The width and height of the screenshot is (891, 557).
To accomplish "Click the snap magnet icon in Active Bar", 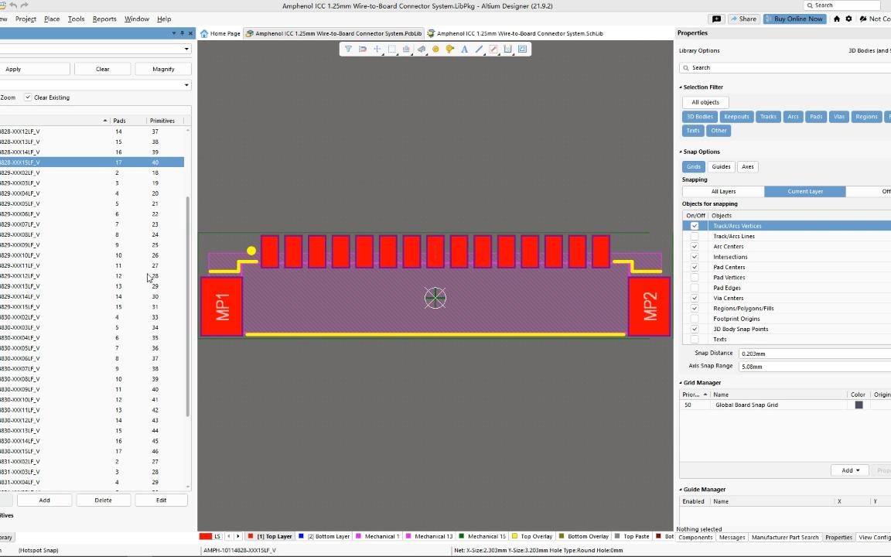I will click(x=363, y=50).
